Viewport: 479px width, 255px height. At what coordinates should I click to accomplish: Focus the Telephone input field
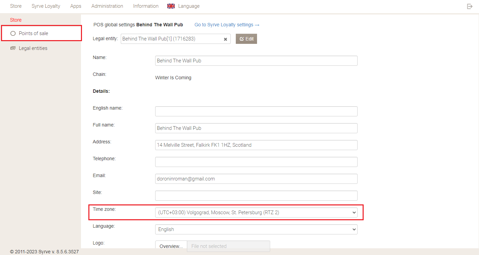(x=256, y=162)
